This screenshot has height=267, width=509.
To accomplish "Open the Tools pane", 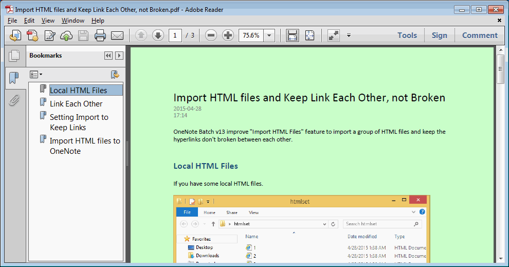I will (x=407, y=35).
